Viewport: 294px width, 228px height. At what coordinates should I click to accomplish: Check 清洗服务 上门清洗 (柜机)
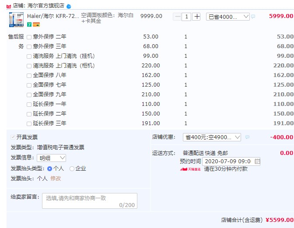pos(29,66)
